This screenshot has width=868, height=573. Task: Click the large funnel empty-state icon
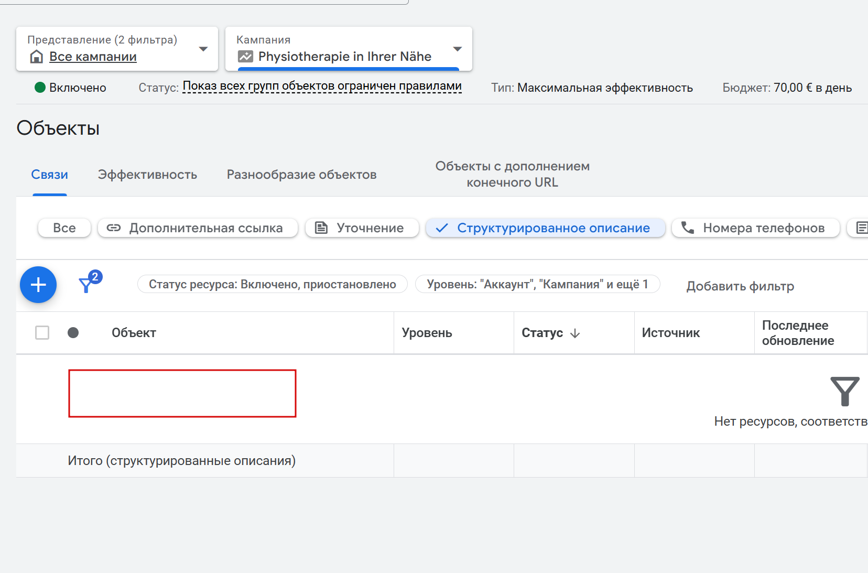[x=844, y=391]
